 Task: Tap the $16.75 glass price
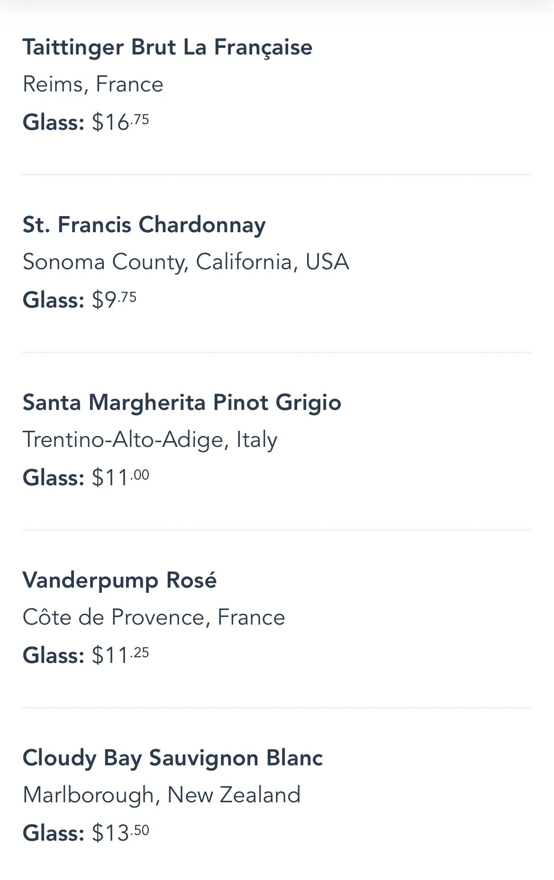pyautogui.click(x=120, y=122)
